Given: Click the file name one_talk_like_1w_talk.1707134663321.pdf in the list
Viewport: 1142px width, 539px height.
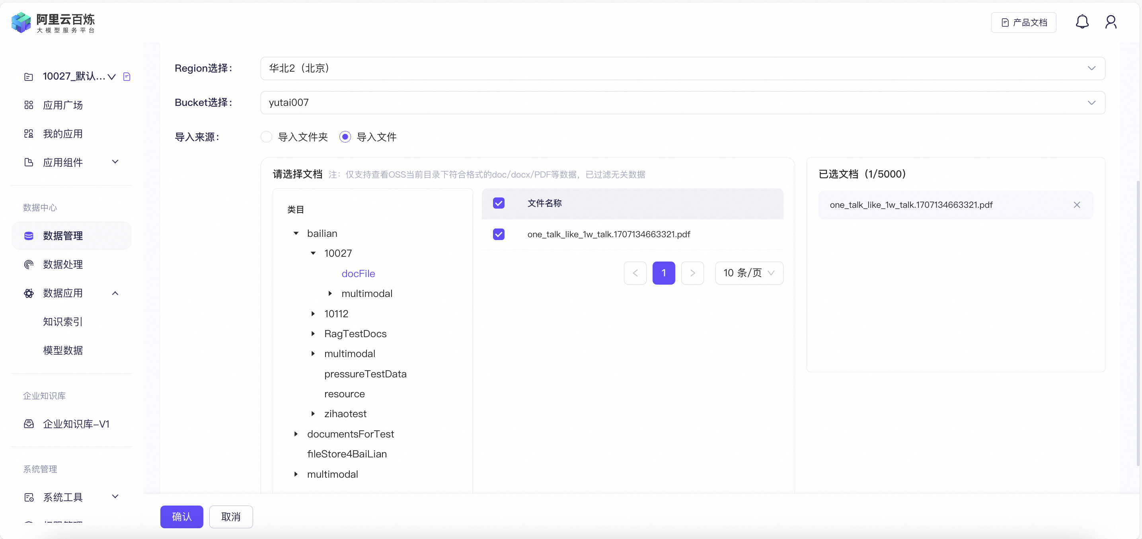Looking at the screenshot, I should [x=608, y=234].
